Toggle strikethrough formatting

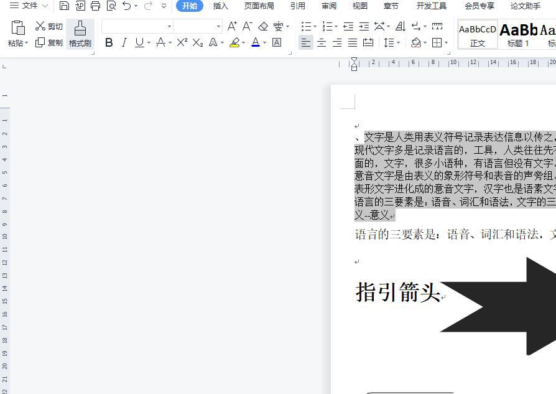[x=160, y=42]
